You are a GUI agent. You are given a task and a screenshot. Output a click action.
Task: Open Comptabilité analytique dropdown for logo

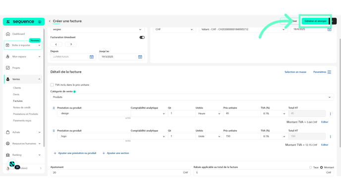click(149, 136)
